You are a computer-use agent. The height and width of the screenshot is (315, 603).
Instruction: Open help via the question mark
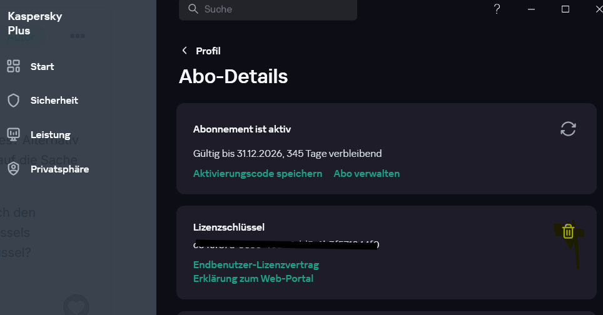[x=497, y=9]
